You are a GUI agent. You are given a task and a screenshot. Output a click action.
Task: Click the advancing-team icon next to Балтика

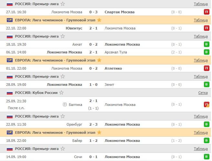65,105
